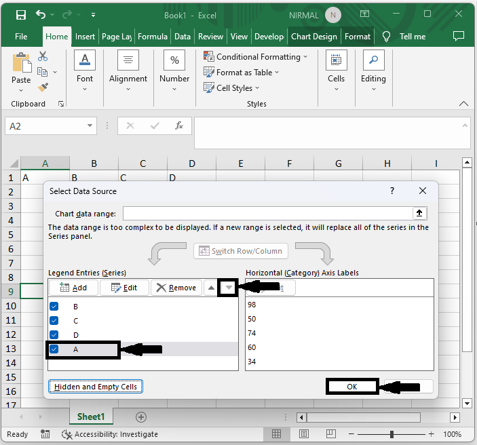Viewport: 477px width, 445px height.
Task: Switch to the Data tab
Action: coord(183,37)
